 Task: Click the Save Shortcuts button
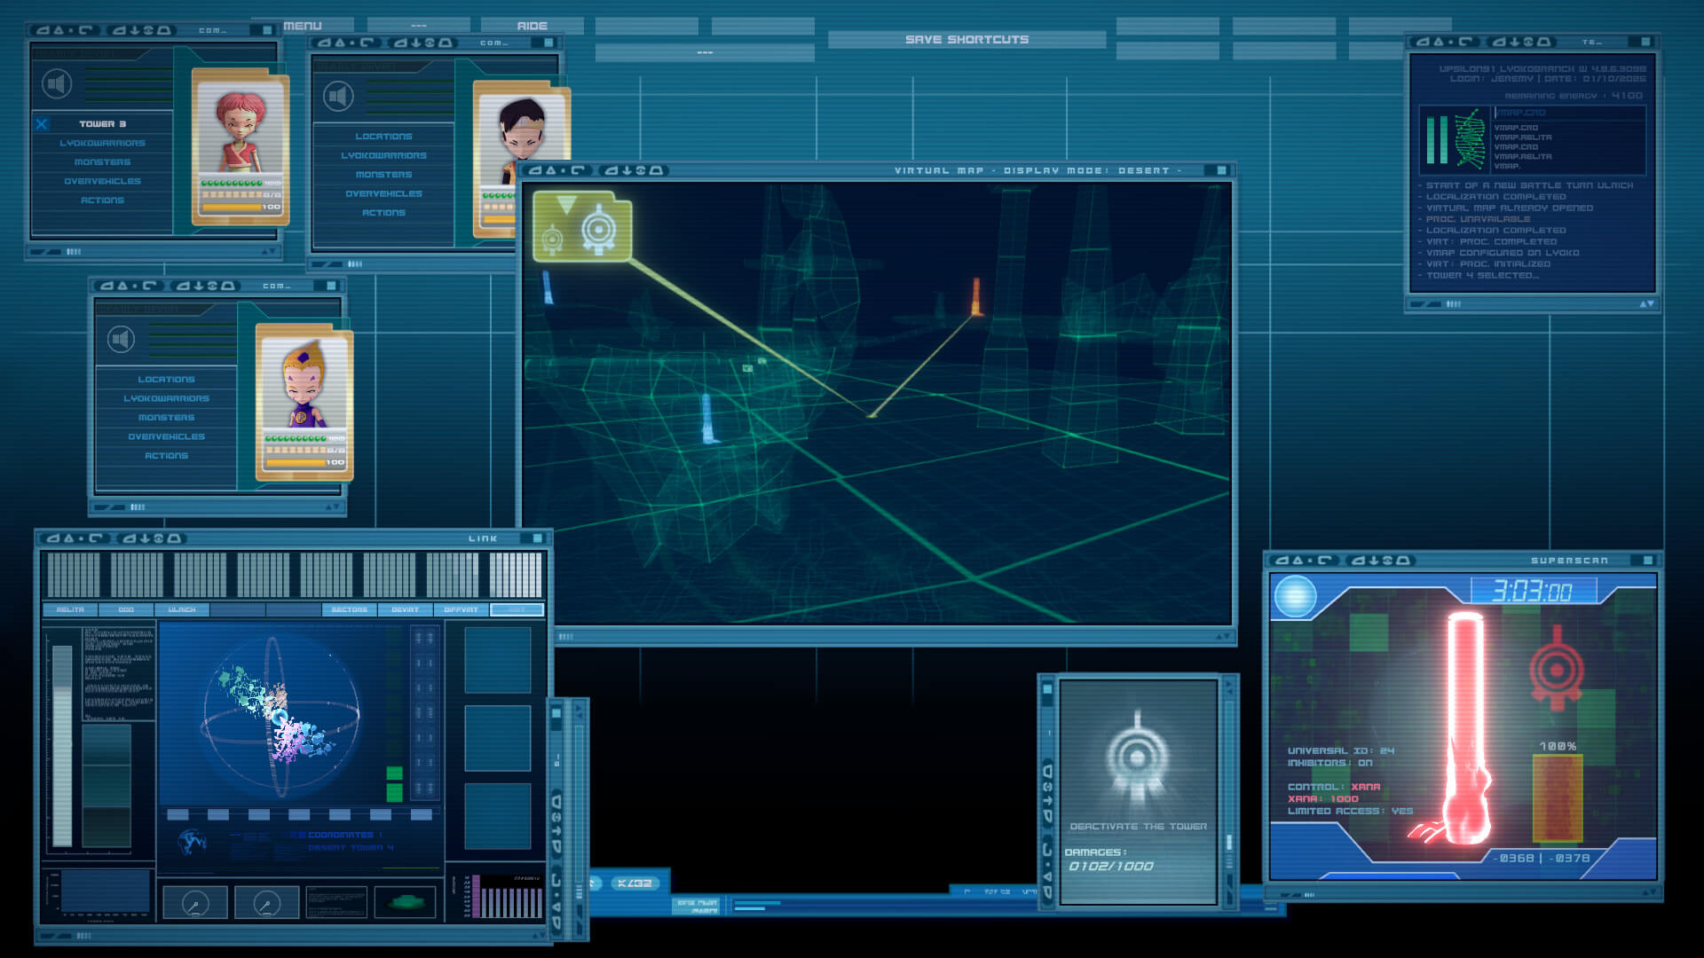click(x=966, y=40)
